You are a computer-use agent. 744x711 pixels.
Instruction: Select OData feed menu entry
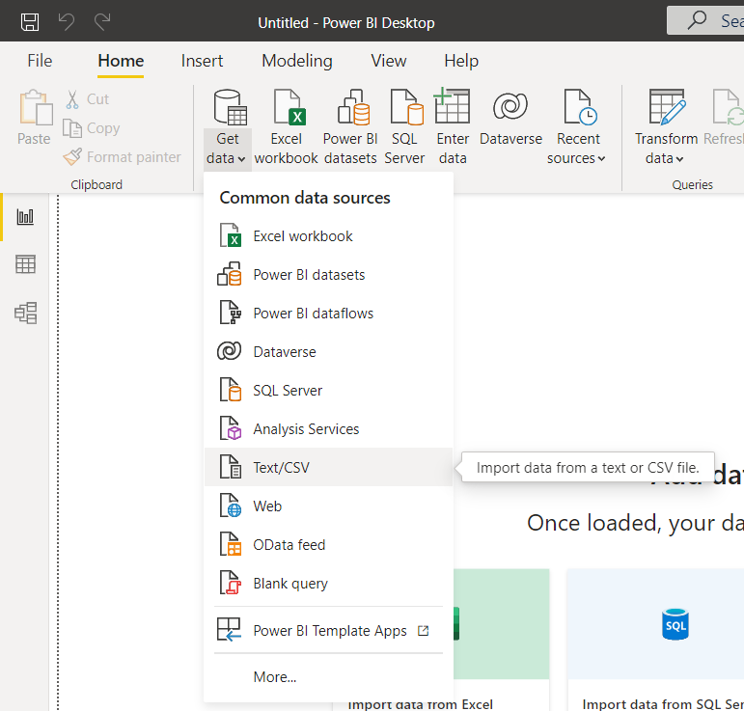328,544
